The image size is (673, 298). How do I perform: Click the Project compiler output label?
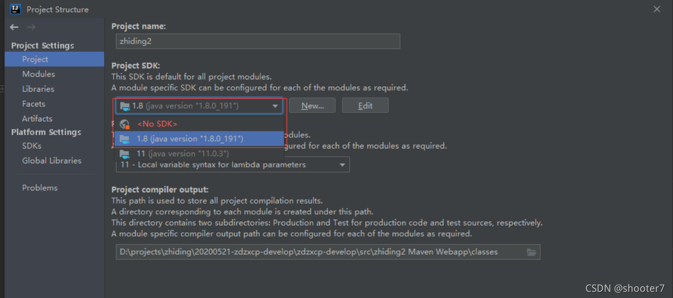[160, 190]
